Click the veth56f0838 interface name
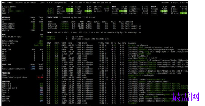Image resolution: width=205 pixels, height=106 pixels. [x=8, y=24]
